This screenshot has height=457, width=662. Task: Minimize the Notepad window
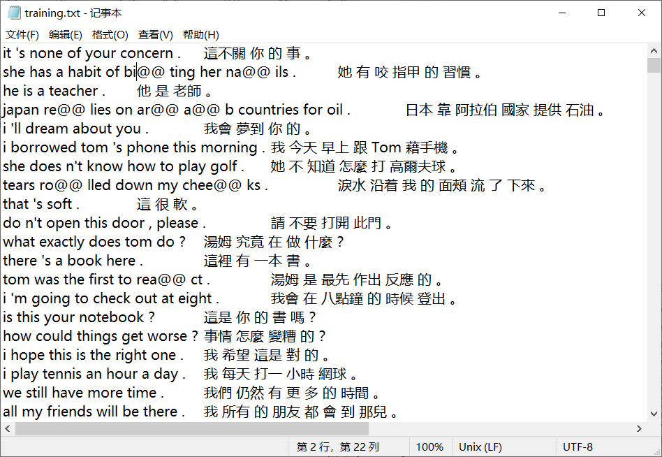(x=562, y=13)
